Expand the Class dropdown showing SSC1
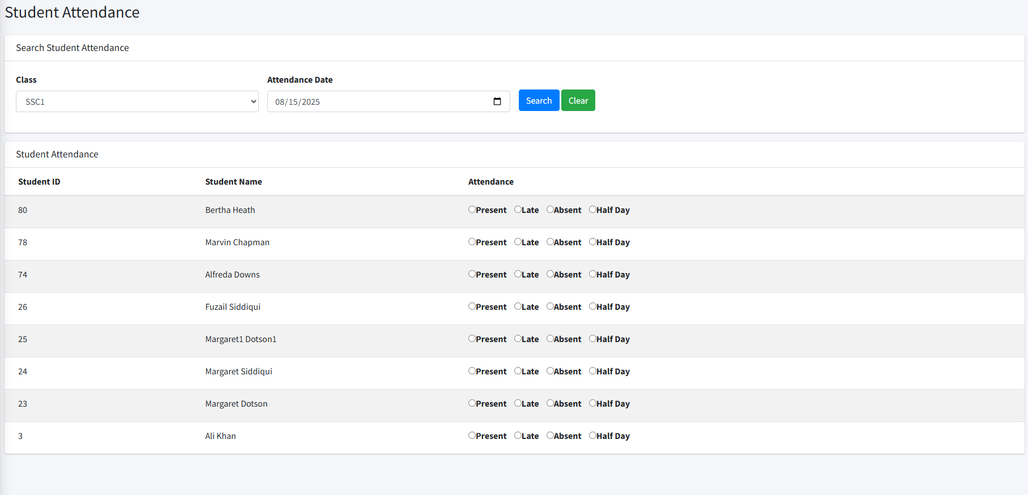Image resolution: width=1028 pixels, height=495 pixels. (x=137, y=101)
